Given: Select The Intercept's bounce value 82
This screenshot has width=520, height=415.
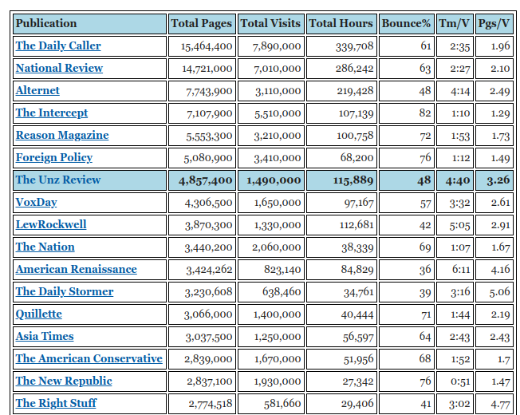Looking at the screenshot, I should [x=407, y=113].
